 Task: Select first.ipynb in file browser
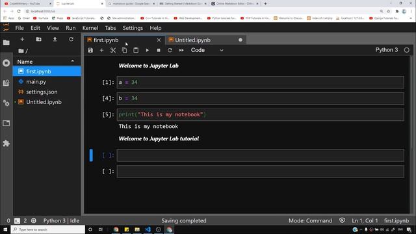(47, 71)
